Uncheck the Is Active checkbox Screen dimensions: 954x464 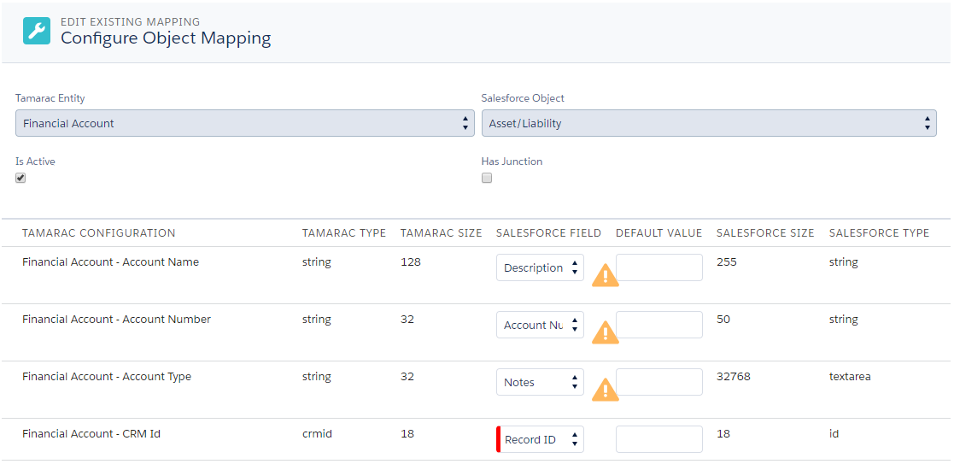pyautogui.click(x=20, y=178)
